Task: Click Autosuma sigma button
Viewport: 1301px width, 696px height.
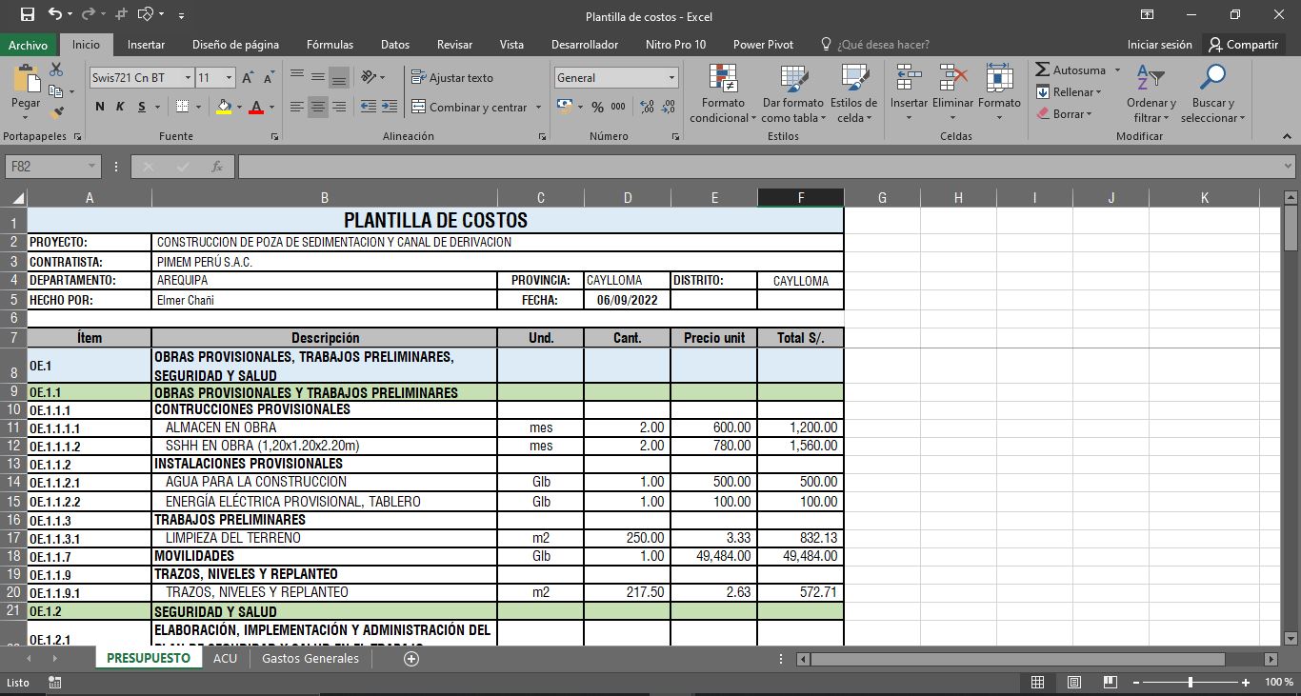Action: pos(1071,70)
